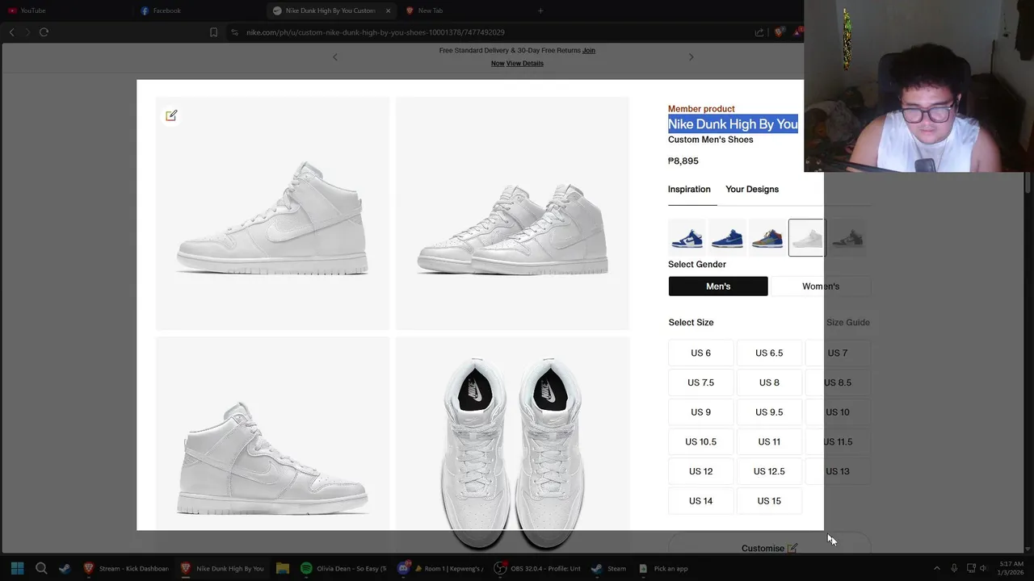
Task: Choose size US 7
Action: (838, 353)
